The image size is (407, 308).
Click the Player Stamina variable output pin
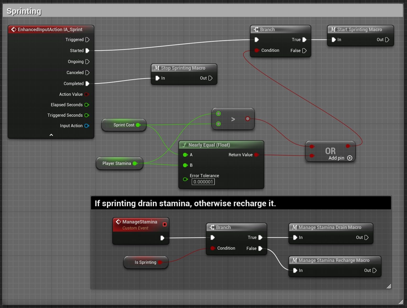135,163
